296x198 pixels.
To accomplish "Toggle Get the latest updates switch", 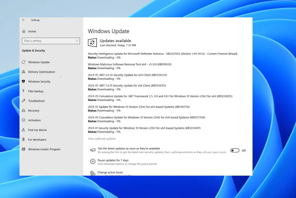I will point(235,150).
